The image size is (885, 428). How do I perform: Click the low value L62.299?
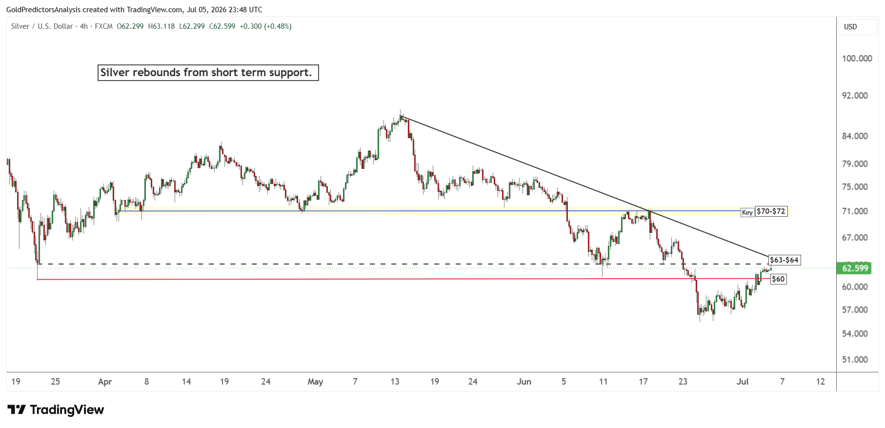[192, 26]
